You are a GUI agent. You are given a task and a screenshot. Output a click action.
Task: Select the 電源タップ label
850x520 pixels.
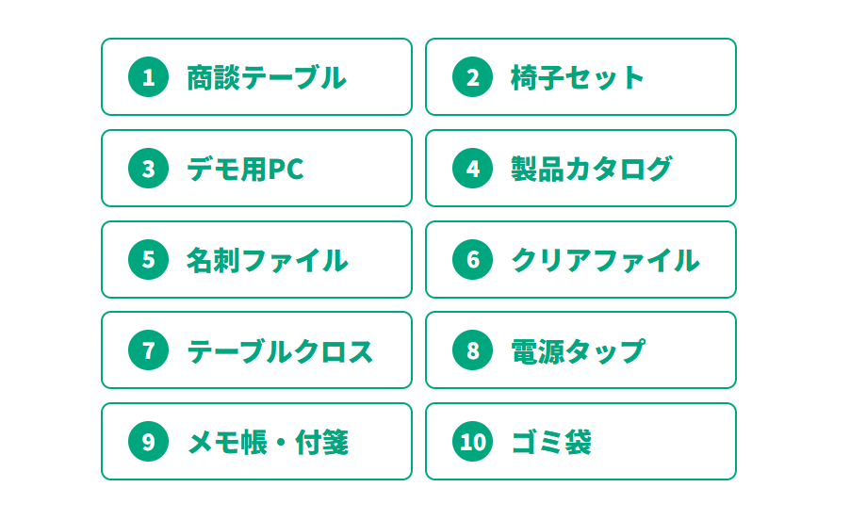coord(577,350)
